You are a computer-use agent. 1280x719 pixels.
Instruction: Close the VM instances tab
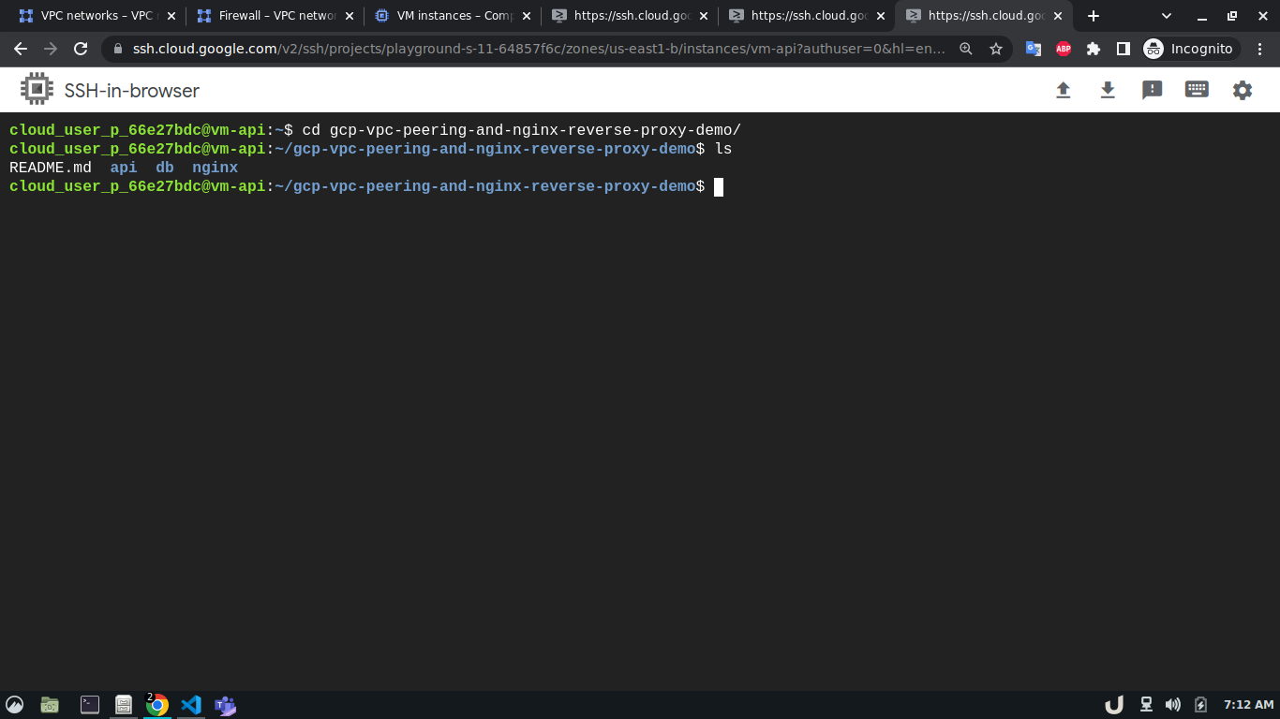click(526, 16)
